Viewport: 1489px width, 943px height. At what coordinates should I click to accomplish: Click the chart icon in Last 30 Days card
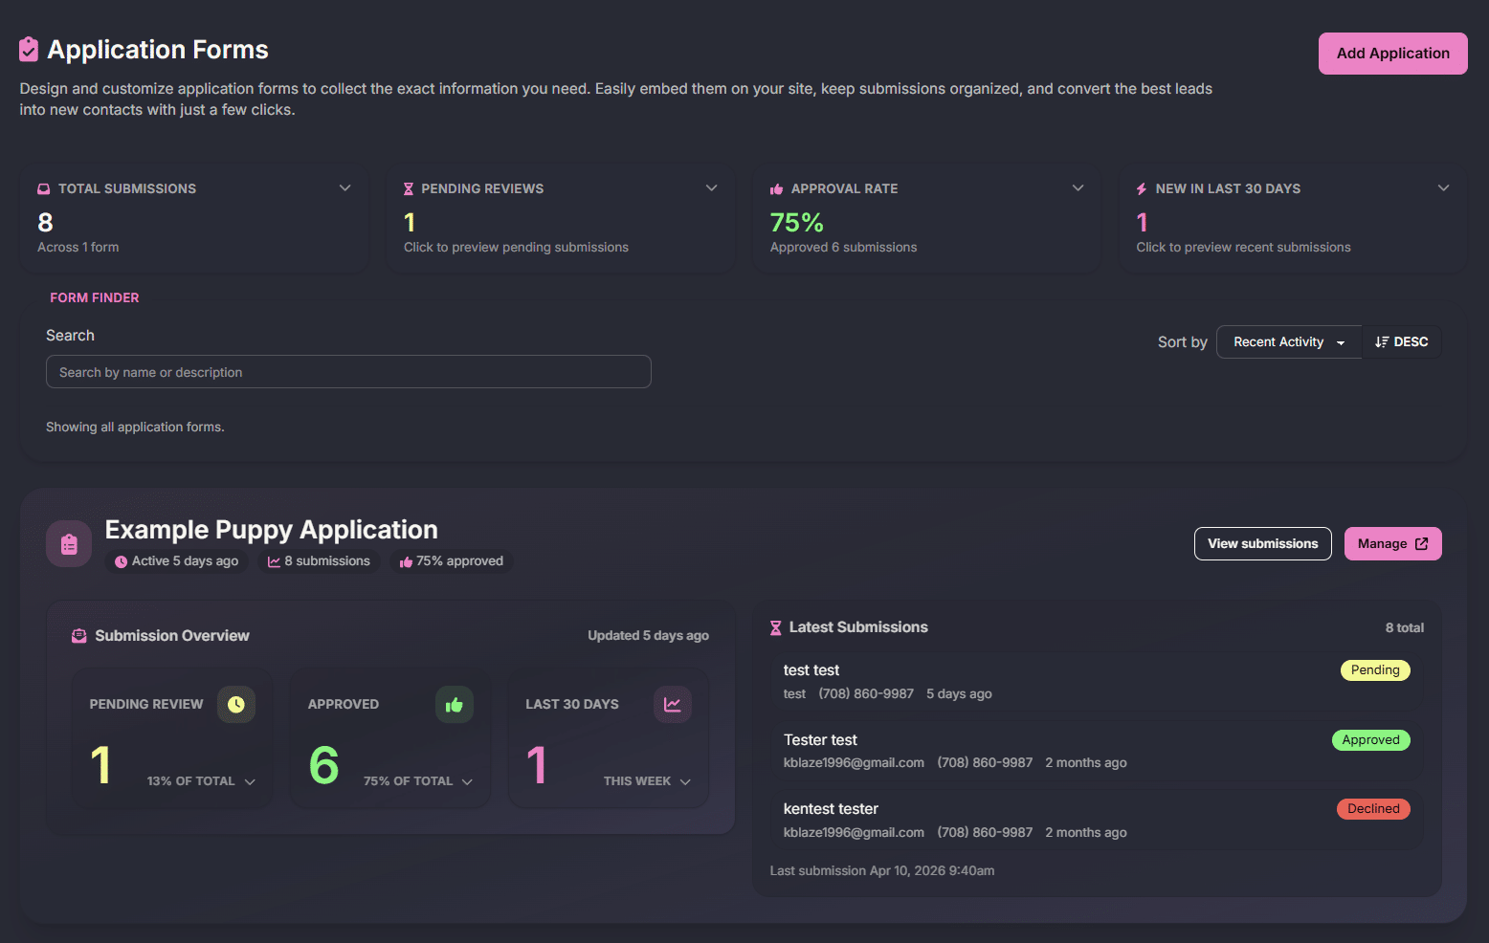[673, 705]
